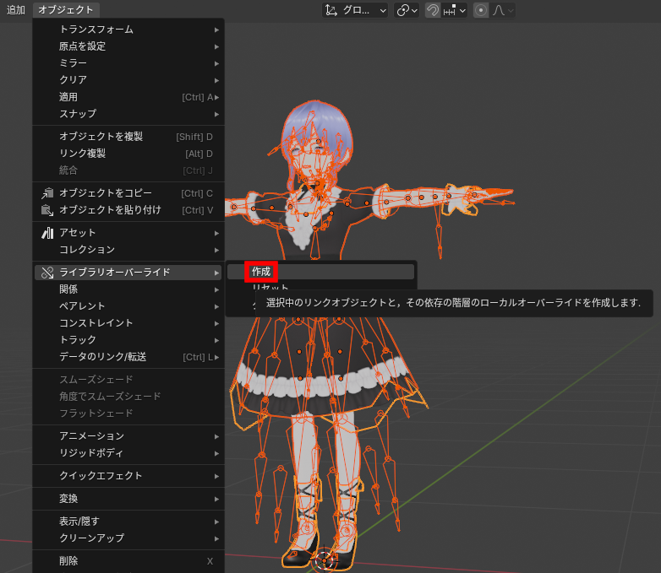Choose 削除 menu entry
Viewport: 661px width, 573px height.
128,561
